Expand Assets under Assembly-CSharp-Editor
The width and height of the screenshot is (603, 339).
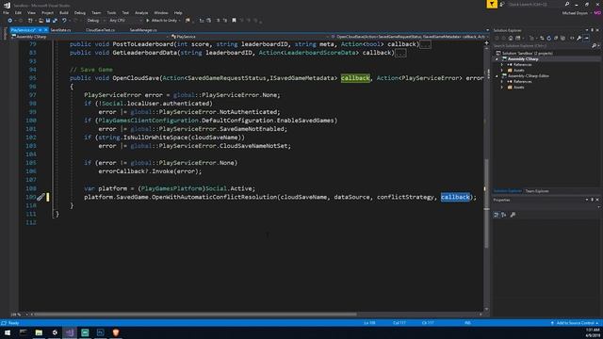click(x=502, y=88)
